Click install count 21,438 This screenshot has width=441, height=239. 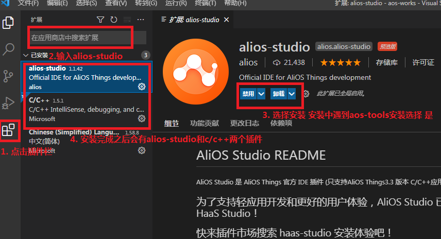pyautogui.click(x=289, y=62)
